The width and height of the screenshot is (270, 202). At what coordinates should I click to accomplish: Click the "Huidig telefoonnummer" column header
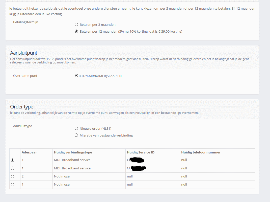point(201,152)
